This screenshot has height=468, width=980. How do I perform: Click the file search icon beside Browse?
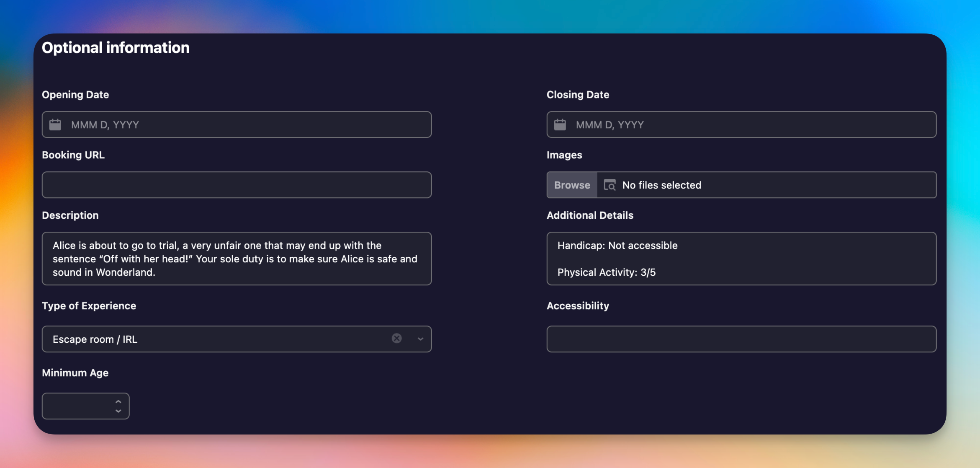pos(610,185)
